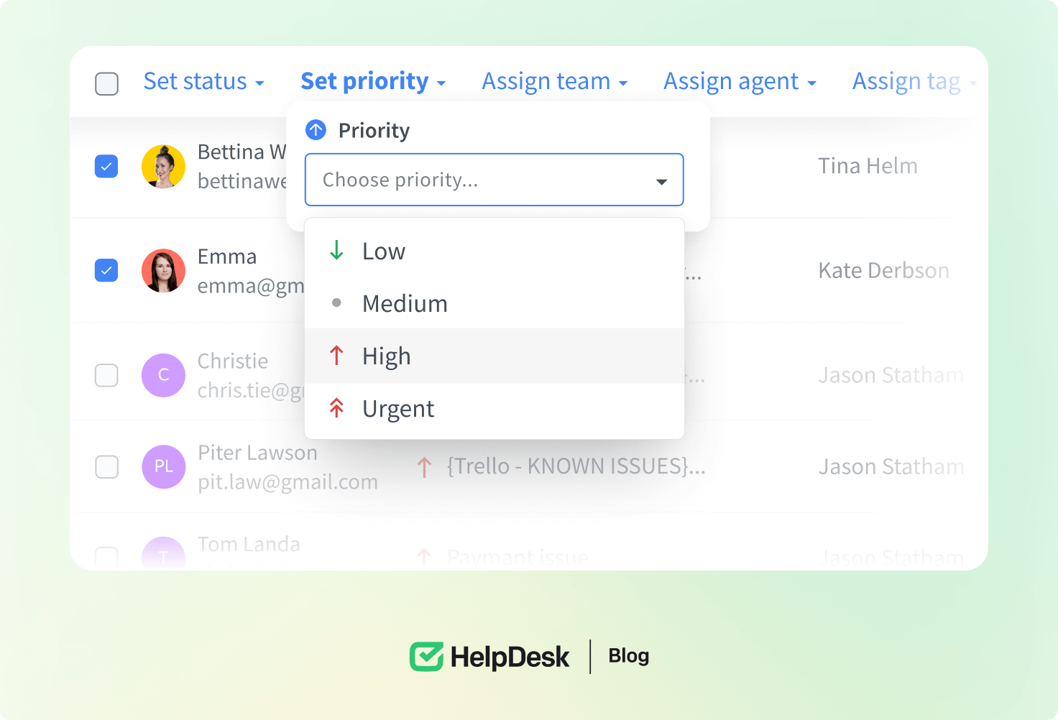Click Bettina's profile photo avatar
The width and height of the screenshot is (1058, 720).
[163, 167]
